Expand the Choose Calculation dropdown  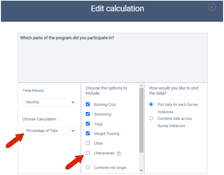pos(49,131)
